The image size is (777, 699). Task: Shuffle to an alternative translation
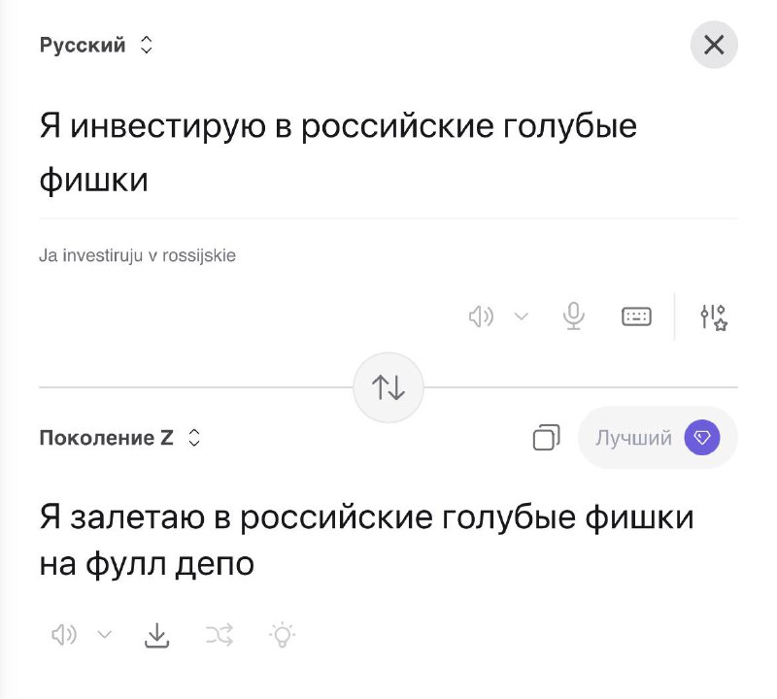point(220,635)
